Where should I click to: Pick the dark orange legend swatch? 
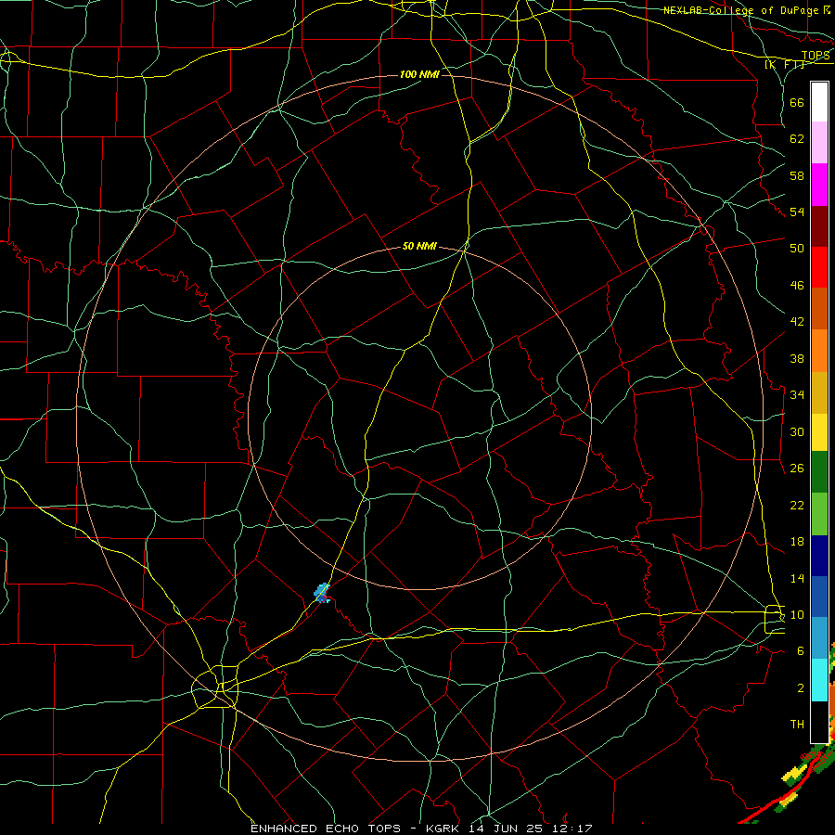819,309
